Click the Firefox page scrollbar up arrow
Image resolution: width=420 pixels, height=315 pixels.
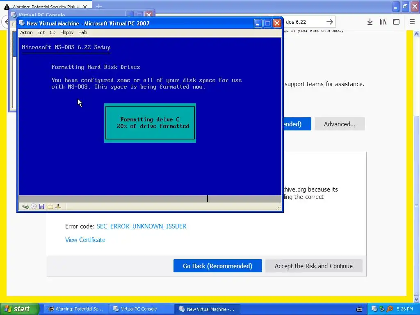pyautogui.click(x=417, y=34)
